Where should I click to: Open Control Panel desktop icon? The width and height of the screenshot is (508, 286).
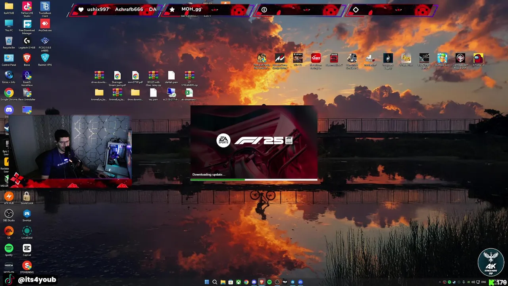pos(9,60)
